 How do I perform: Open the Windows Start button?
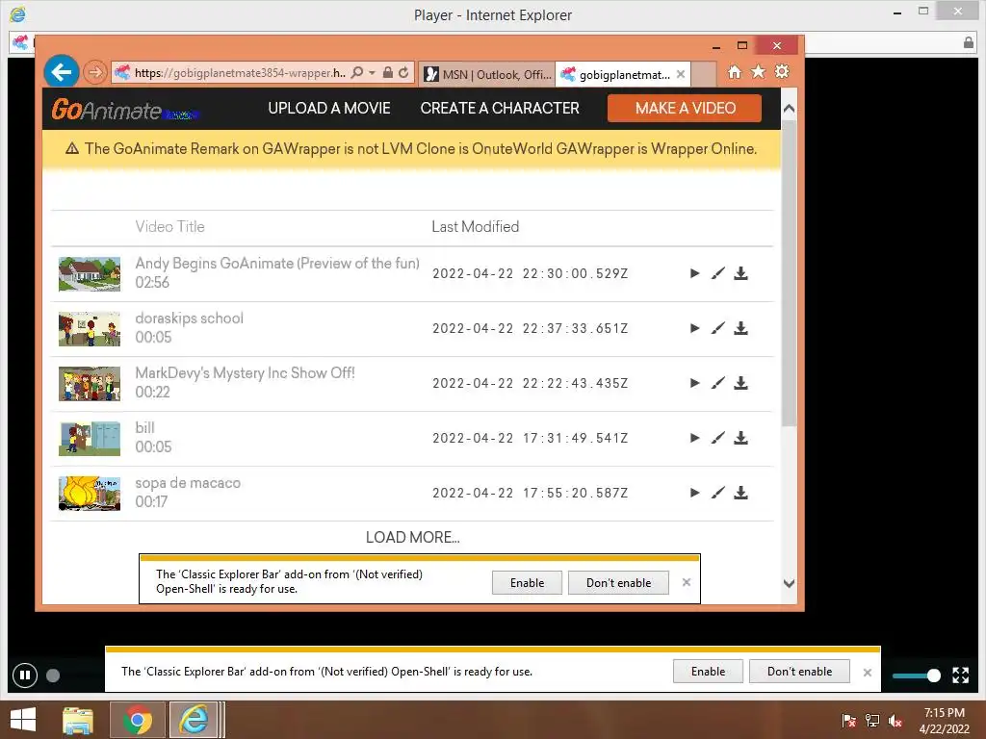click(23, 720)
